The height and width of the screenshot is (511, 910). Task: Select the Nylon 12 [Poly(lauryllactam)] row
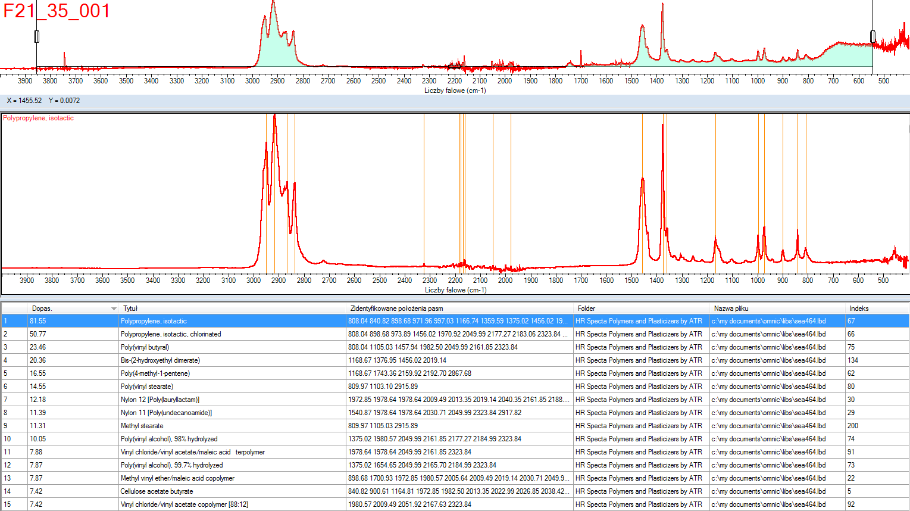pos(160,400)
